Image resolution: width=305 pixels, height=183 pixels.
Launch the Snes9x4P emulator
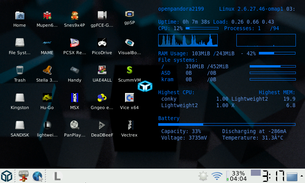pos(75,16)
